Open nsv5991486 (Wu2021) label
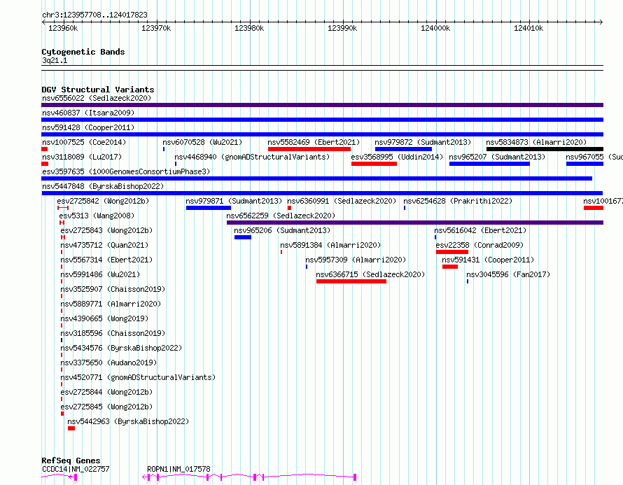 pos(100,274)
